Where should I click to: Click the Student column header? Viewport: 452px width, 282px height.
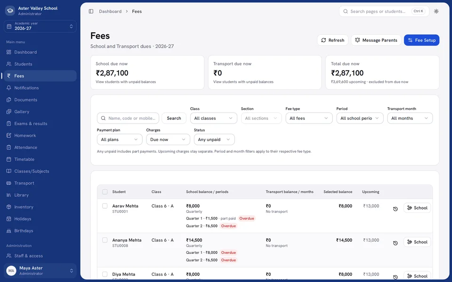pos(119,192)
